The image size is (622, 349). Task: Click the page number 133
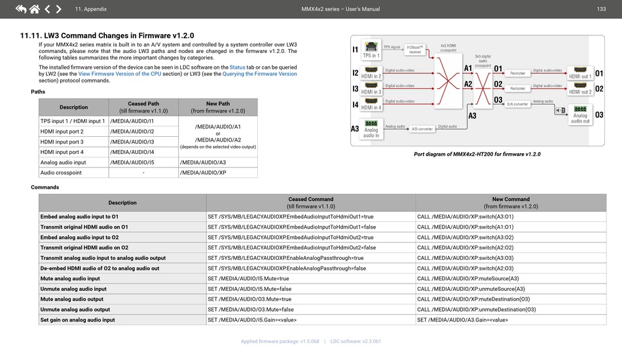(601, 9)
